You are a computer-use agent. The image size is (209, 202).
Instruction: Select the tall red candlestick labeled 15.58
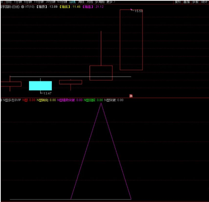click(x=131, y=40)
